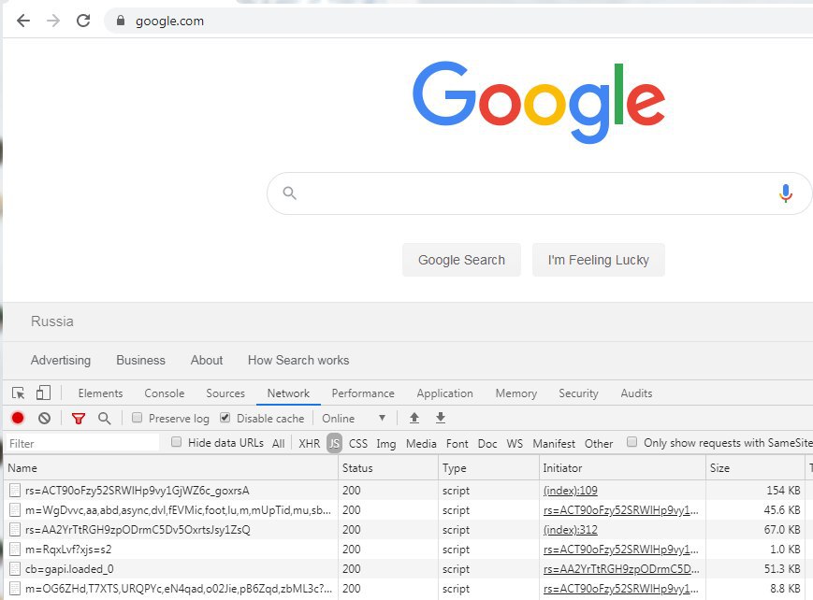
Task: Toggle the device toolbar icon in DevTools
Action: tap(44, 393)
